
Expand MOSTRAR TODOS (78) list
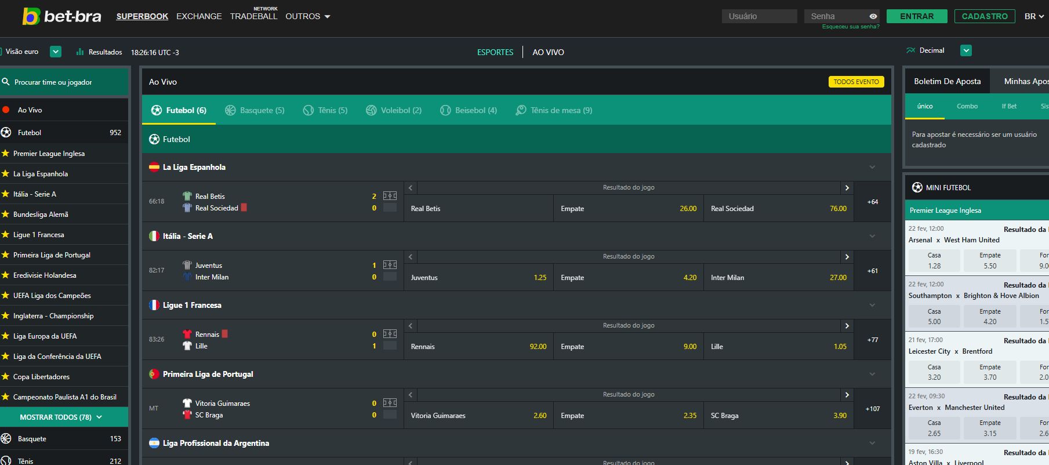click(64, 417)
